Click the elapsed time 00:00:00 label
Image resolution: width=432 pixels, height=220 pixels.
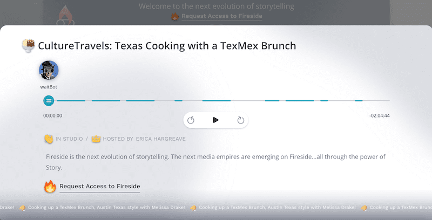click(x=52, y=116)
